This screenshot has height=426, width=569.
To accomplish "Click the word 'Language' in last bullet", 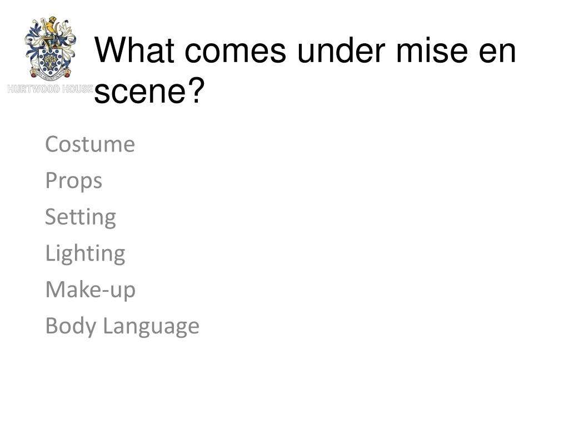I will [151, 326].
